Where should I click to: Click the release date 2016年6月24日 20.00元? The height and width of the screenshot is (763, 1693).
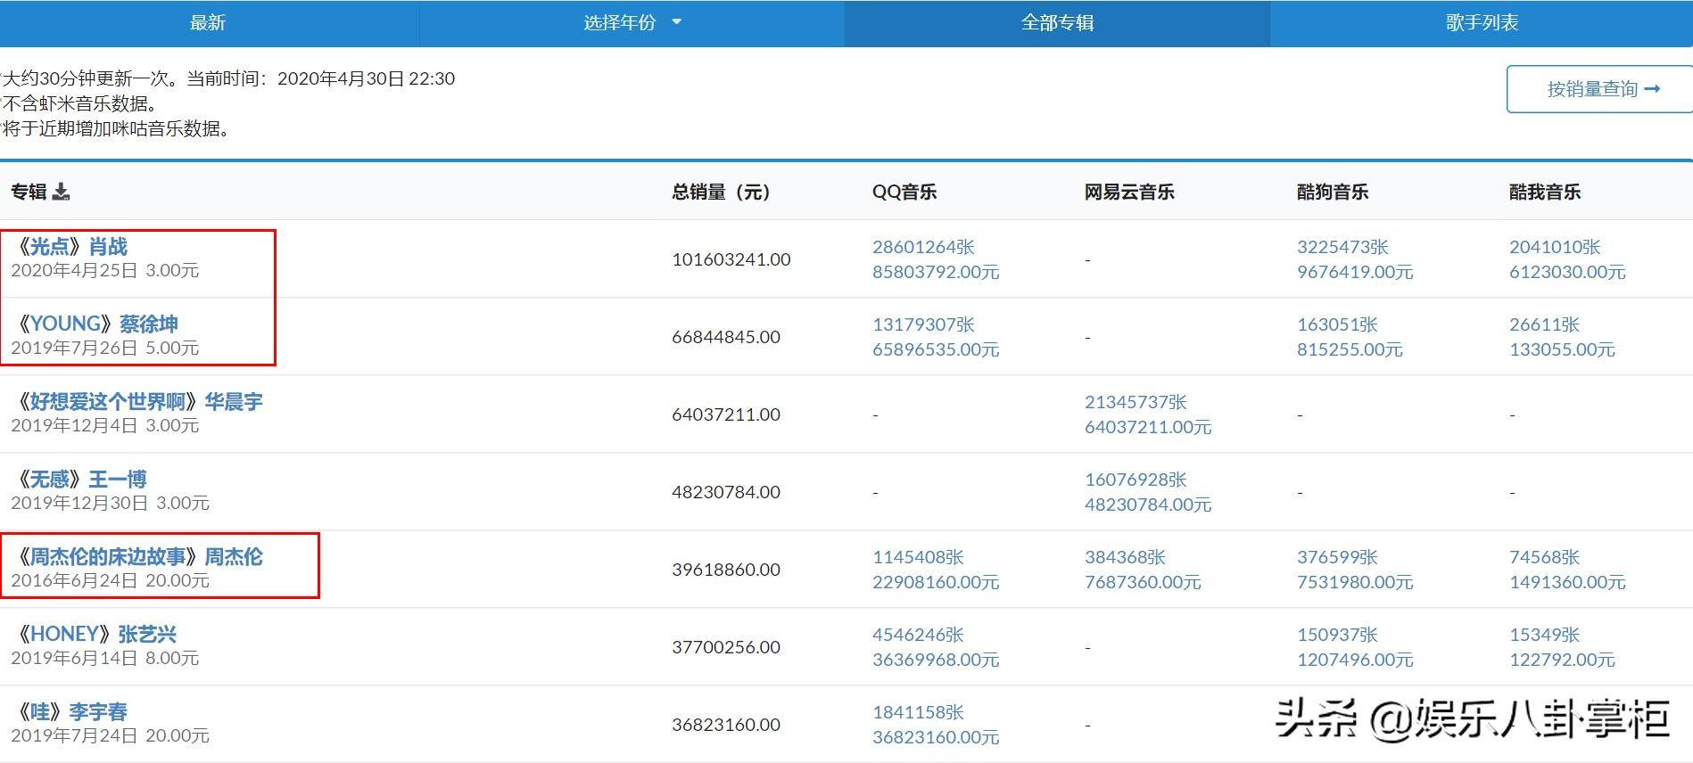[111, 580]
